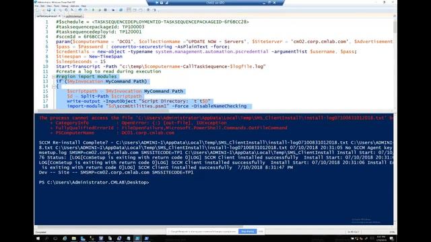This screenshot has width=431, height=242.
Task: Save the script with the disk icon
Action: pyautogui.click(x=49, y=10)
